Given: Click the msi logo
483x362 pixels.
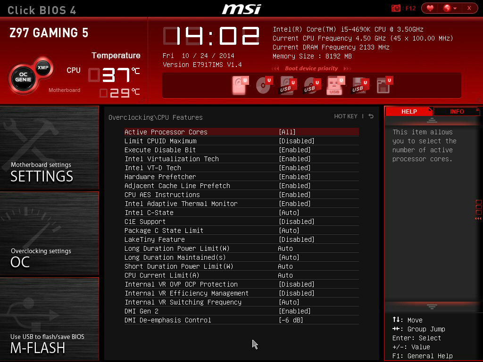Looking at the screenshot, I should pyautogui.click(x=242, y=8).
